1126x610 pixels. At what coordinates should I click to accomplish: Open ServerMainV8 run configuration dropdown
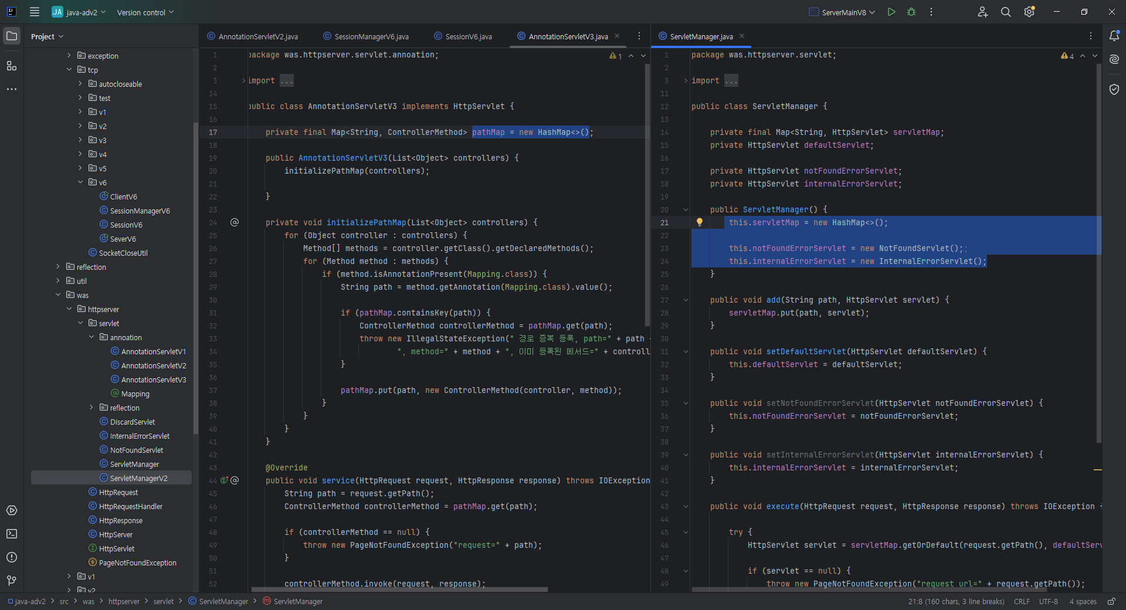click(x=842, y=12)
